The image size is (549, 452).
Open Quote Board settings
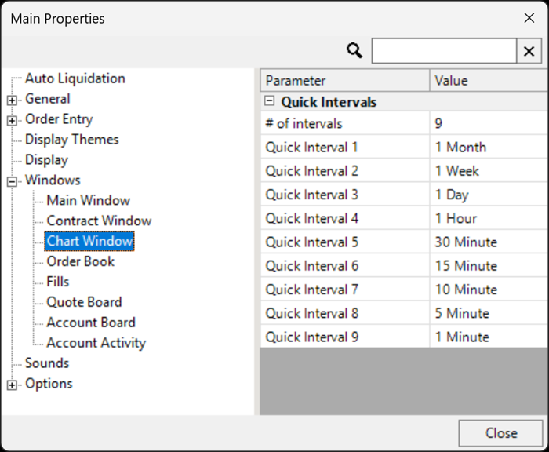click(x=84, y=302)
